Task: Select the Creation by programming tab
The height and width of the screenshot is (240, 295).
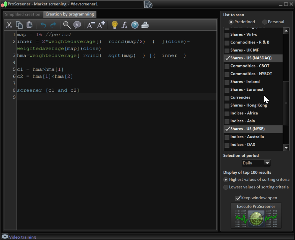Action: tap(70, 14)
